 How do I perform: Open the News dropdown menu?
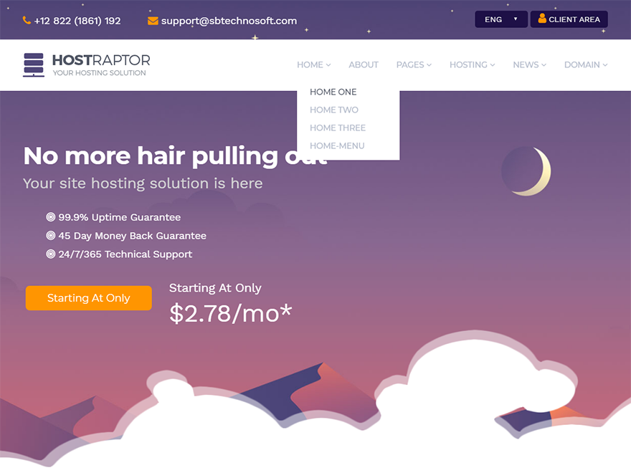pos(529,64)
